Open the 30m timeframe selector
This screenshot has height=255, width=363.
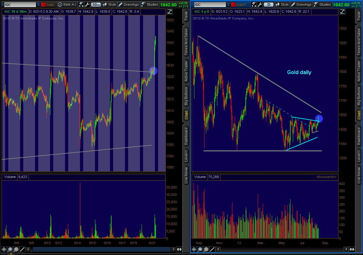pos(96,4)
